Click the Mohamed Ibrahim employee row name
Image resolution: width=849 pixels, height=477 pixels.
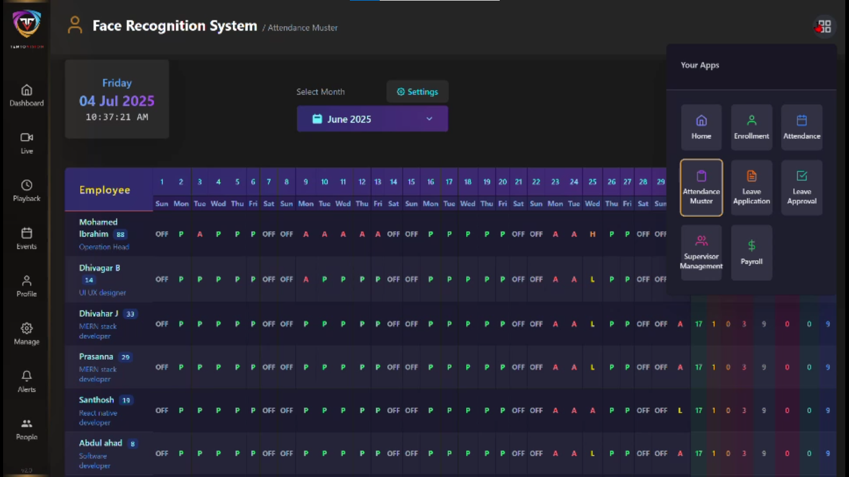pos(98,228)
